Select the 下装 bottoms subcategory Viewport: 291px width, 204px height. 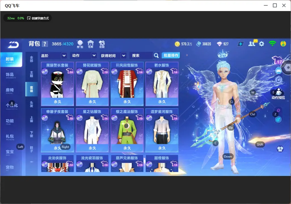(x=31, y=134)
